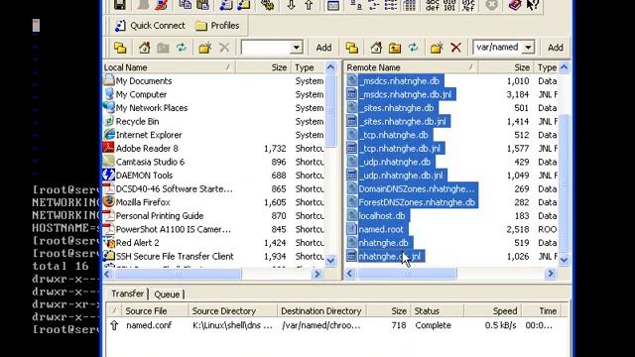Click right arrow of local horizontal scrollbar
The width and height of the screenshot is (635, 357).
[x=317, y=274]
